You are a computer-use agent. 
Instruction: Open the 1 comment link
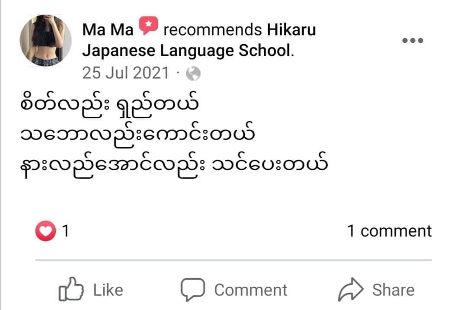coord(389,231)
